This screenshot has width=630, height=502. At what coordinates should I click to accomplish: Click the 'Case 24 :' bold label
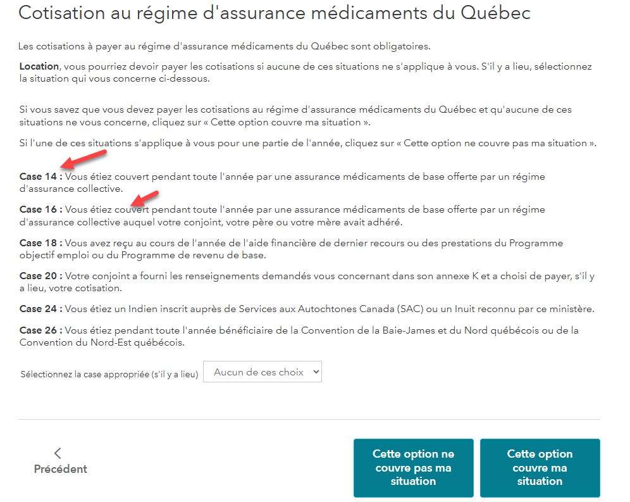(x=40, y=309)
